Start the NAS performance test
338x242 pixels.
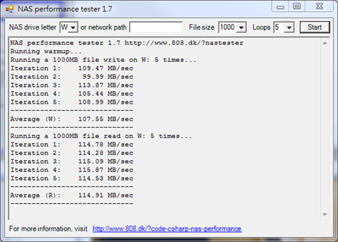click(x=315, y=27)
